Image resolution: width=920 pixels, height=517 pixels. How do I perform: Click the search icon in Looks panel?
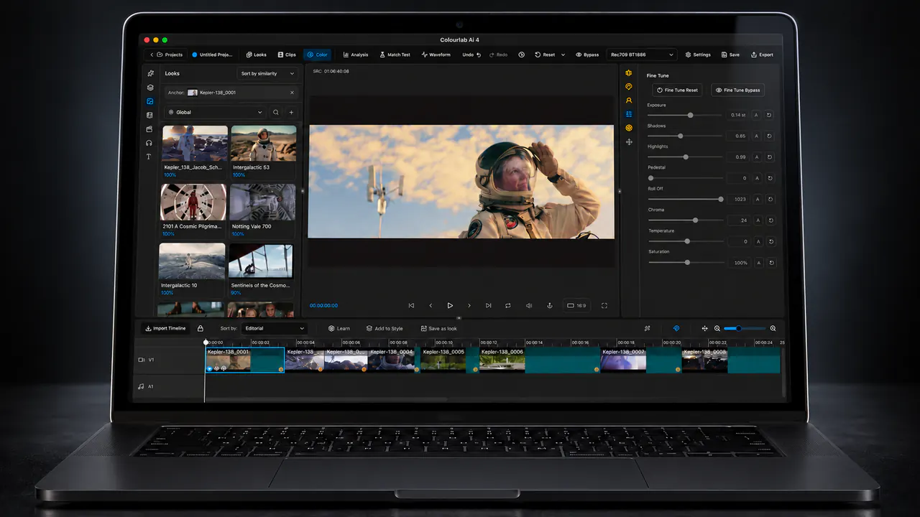coord(276,113)
